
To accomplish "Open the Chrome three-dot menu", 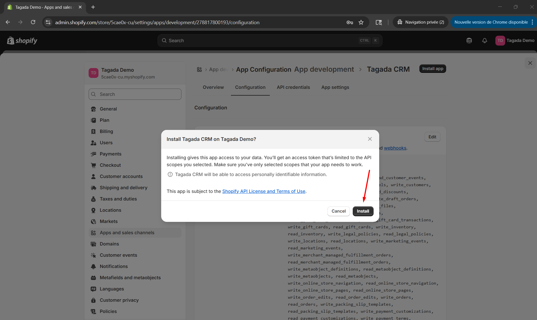I will tap(532, 22).
